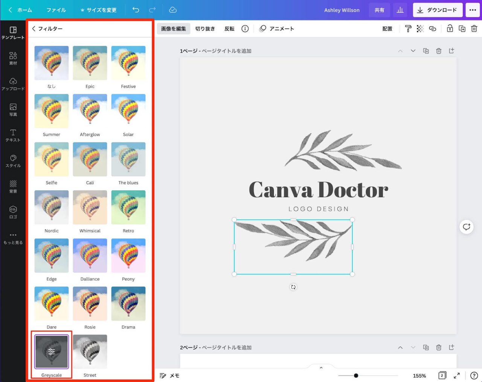Move page 2 down with chevron
The width and height of the screenshot is (482, 382).
[x=413, y=347]
